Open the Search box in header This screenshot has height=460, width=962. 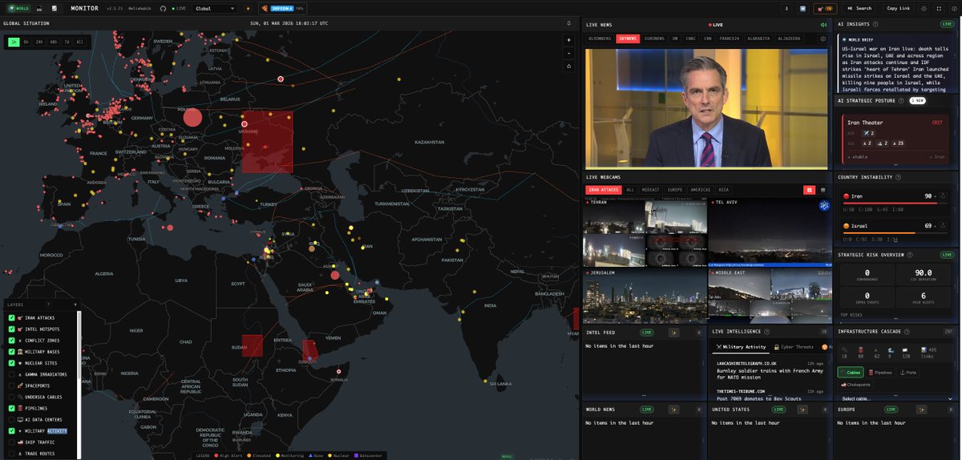coord(860,8)
